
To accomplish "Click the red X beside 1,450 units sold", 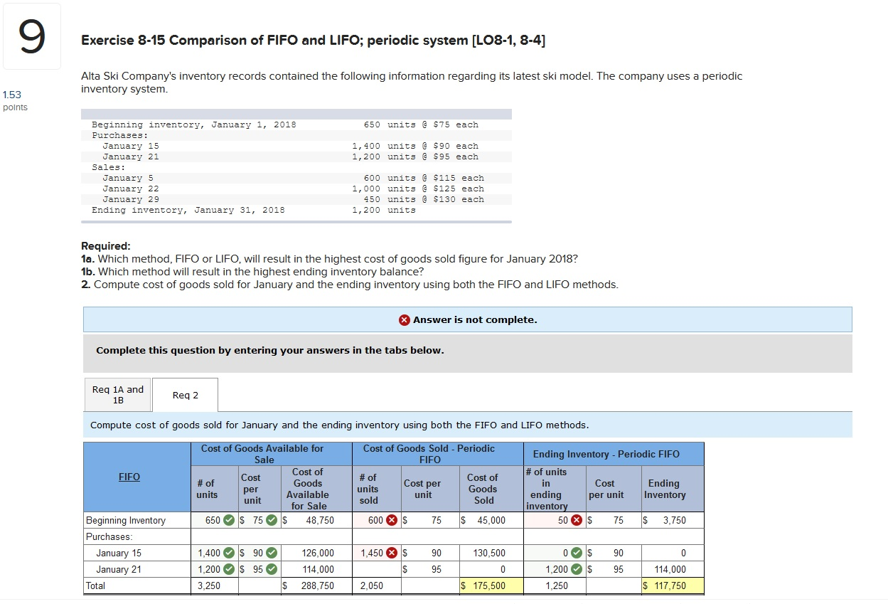I will (x=392, y=553).
